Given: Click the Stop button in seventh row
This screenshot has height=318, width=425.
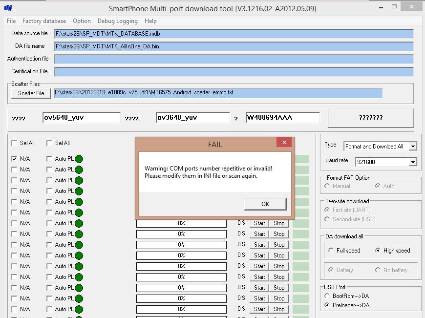Looking at the screenshot, I should [279, 223].
